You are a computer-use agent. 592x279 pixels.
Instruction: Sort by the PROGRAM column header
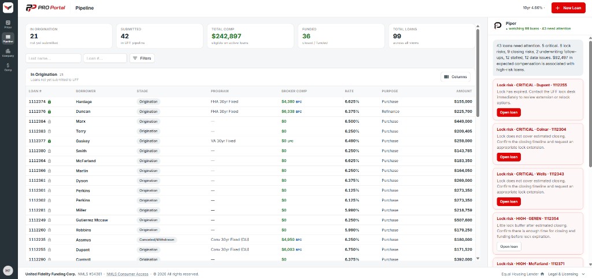220,91
